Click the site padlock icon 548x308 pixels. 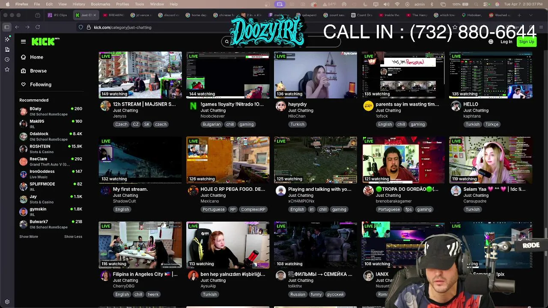(89, 27)
